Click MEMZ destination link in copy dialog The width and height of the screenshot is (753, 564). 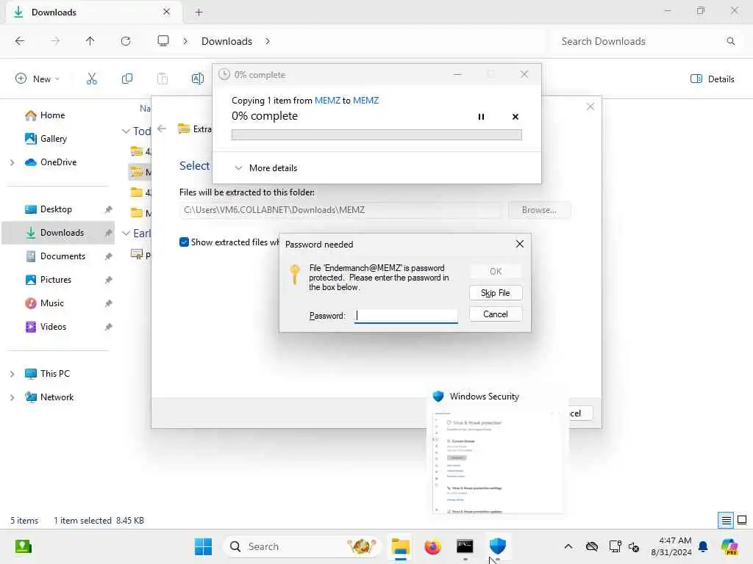[366, 100]
